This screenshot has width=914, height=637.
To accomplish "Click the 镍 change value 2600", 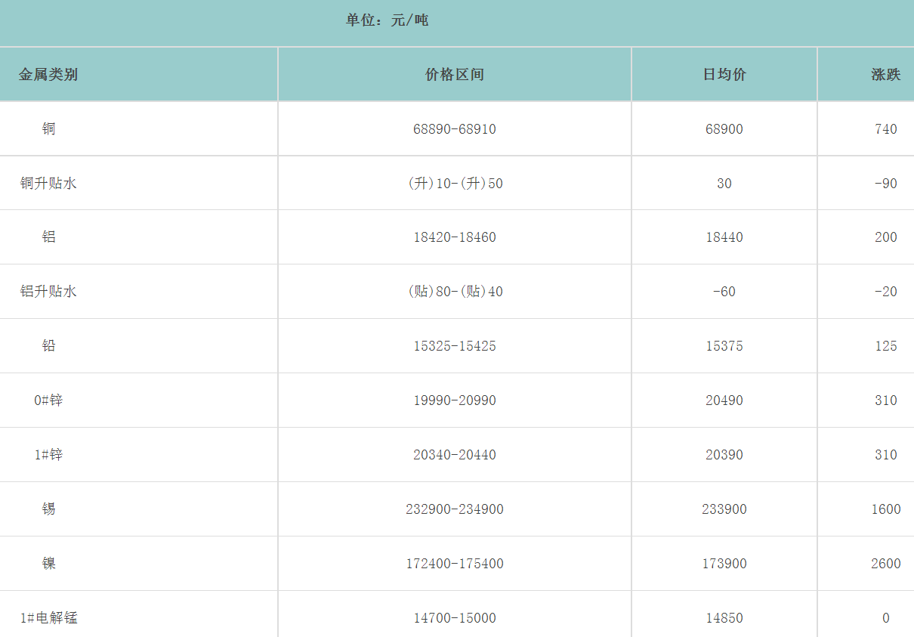I will (885, 564).
